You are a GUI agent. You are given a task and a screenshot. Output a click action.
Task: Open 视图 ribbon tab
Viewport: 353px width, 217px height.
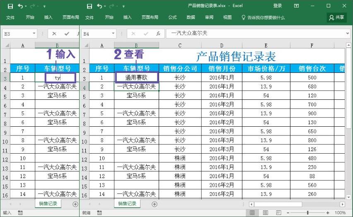point(227,17)
